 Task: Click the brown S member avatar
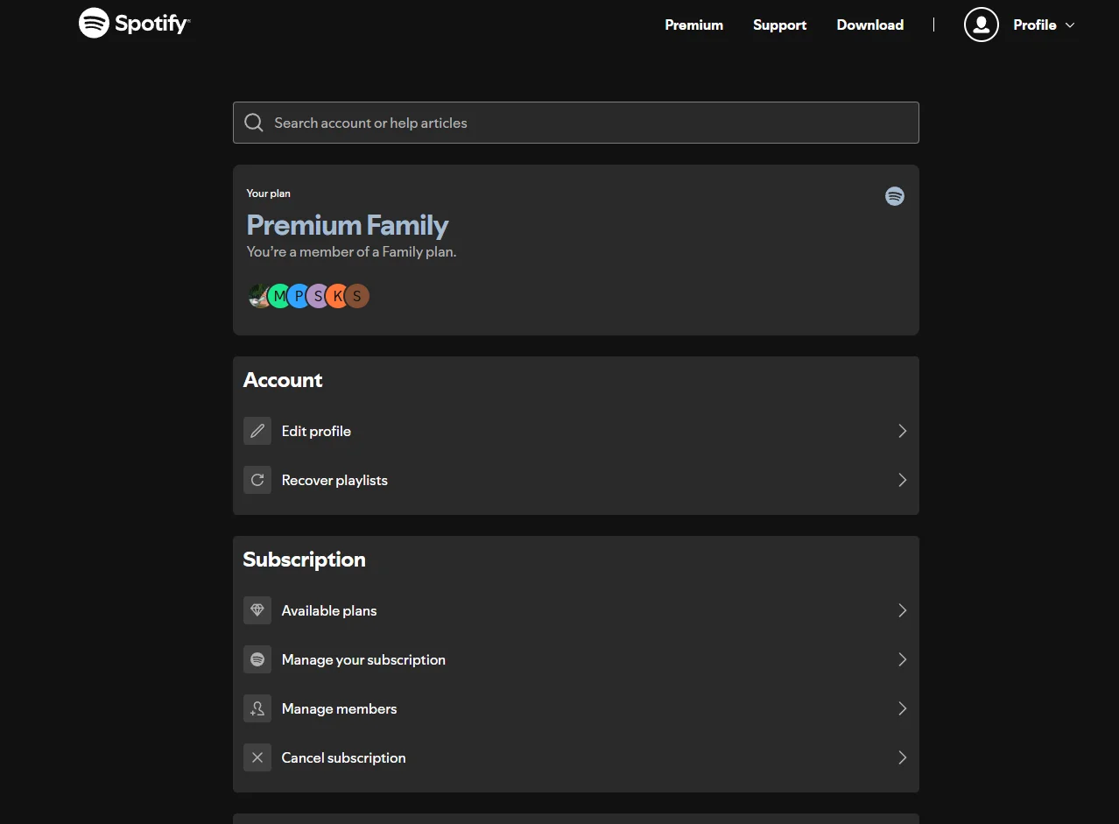(357, 296)
